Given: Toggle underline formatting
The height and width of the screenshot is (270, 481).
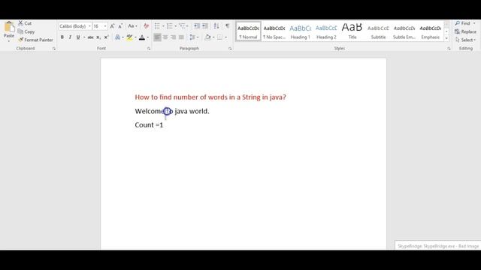Looking at the screenshot, I should point(78,37).
